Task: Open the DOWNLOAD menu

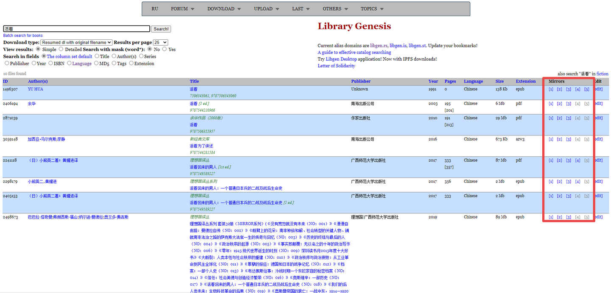Action: [224, 9]
